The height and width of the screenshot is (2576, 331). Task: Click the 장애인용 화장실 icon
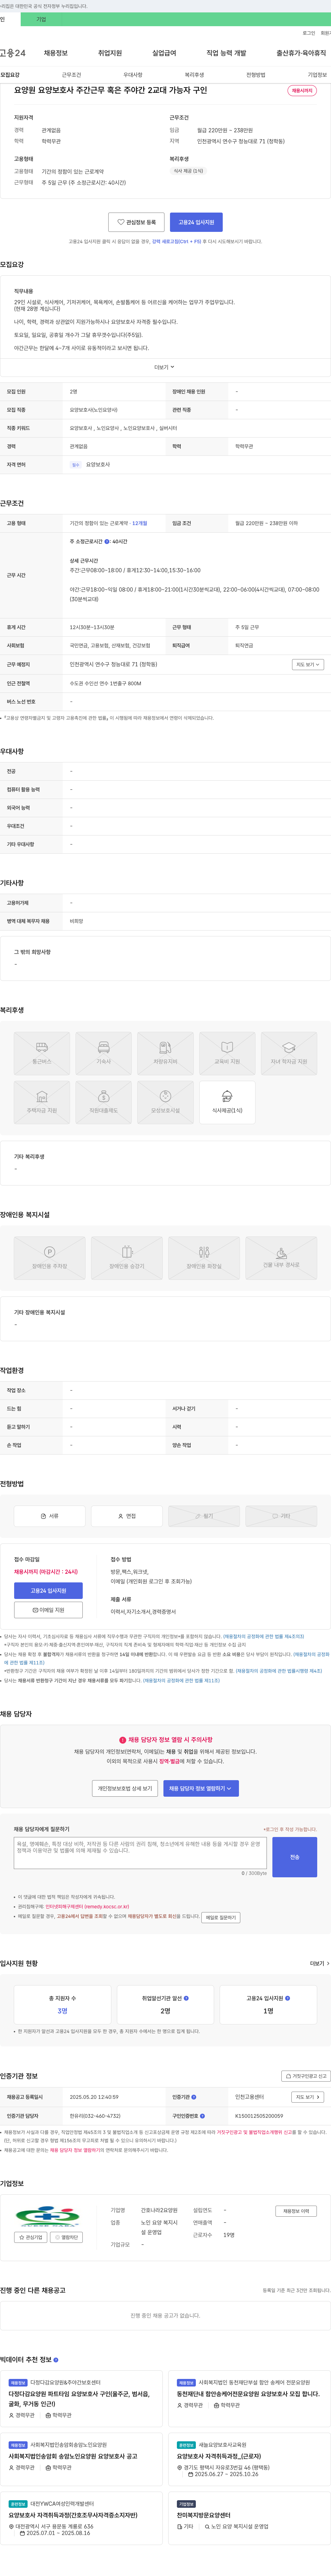[204, 1258]
